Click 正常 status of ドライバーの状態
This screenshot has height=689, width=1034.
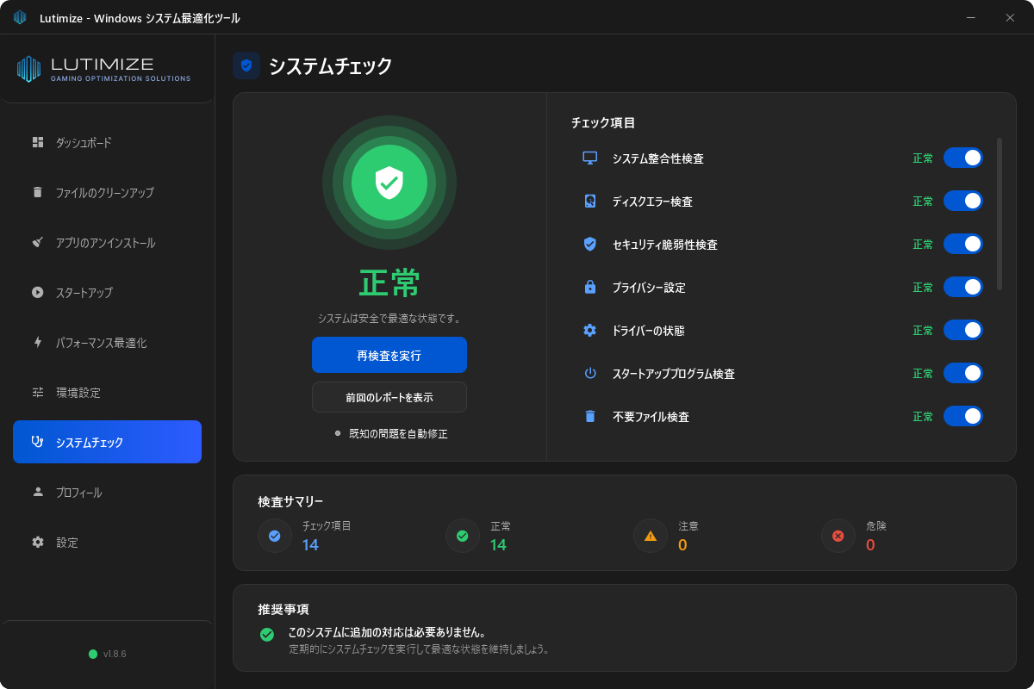click(x=923, y=331)
